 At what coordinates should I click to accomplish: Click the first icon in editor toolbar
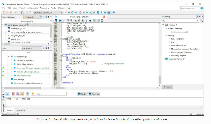click(56, 20)
